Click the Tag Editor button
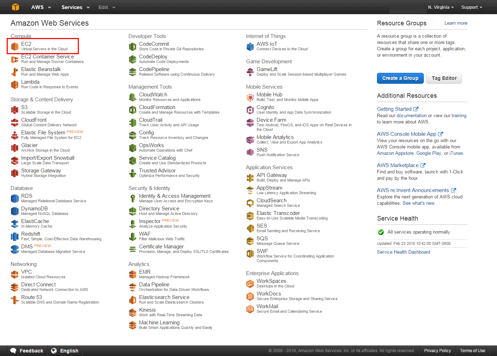This screenshot has height=356, width=497. click(x=444, y=78)
